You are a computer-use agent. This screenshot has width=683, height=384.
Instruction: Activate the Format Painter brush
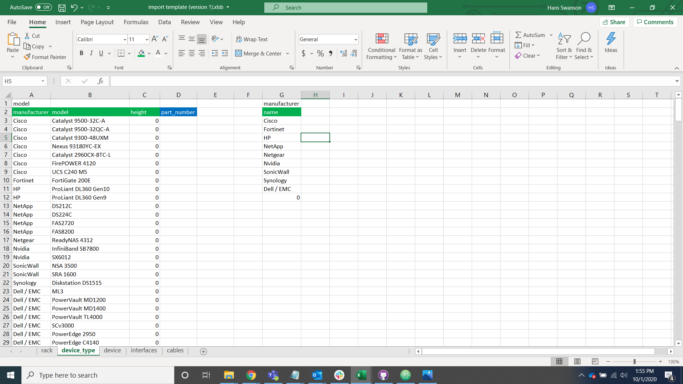[x=45, y=57]
